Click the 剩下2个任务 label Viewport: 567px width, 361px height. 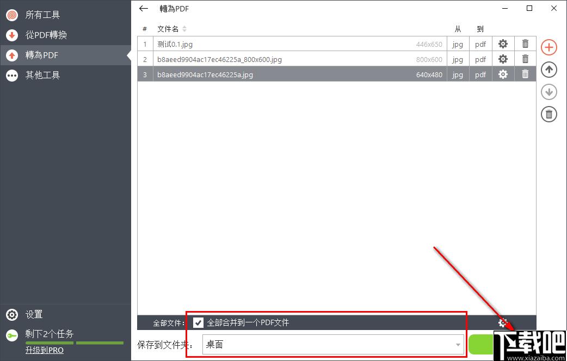[x=50, y=333]
